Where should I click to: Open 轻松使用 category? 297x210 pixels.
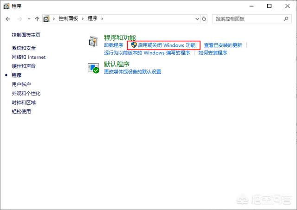pos(21,112)
